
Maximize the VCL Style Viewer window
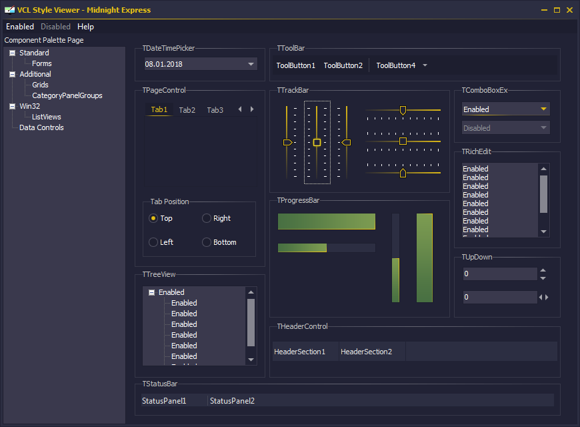coord(557,10)
